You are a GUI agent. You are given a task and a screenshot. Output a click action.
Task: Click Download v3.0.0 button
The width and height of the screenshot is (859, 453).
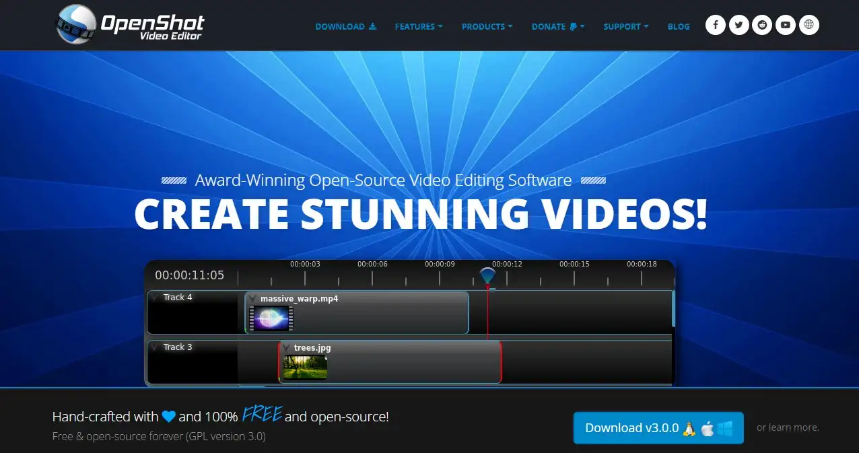click(658, 428)
